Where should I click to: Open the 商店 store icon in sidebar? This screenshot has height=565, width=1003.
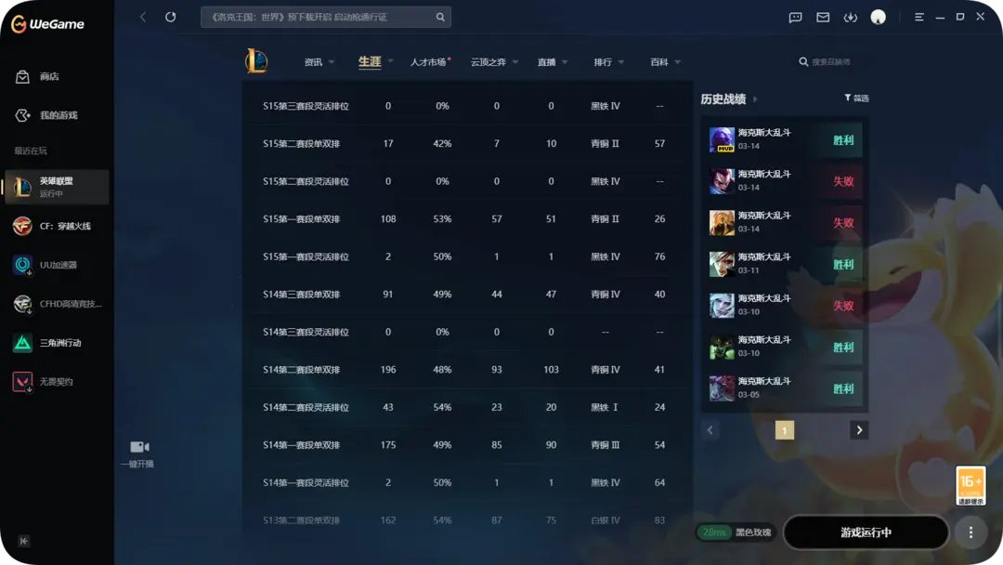pyautogui.click(x=22, y=77)
